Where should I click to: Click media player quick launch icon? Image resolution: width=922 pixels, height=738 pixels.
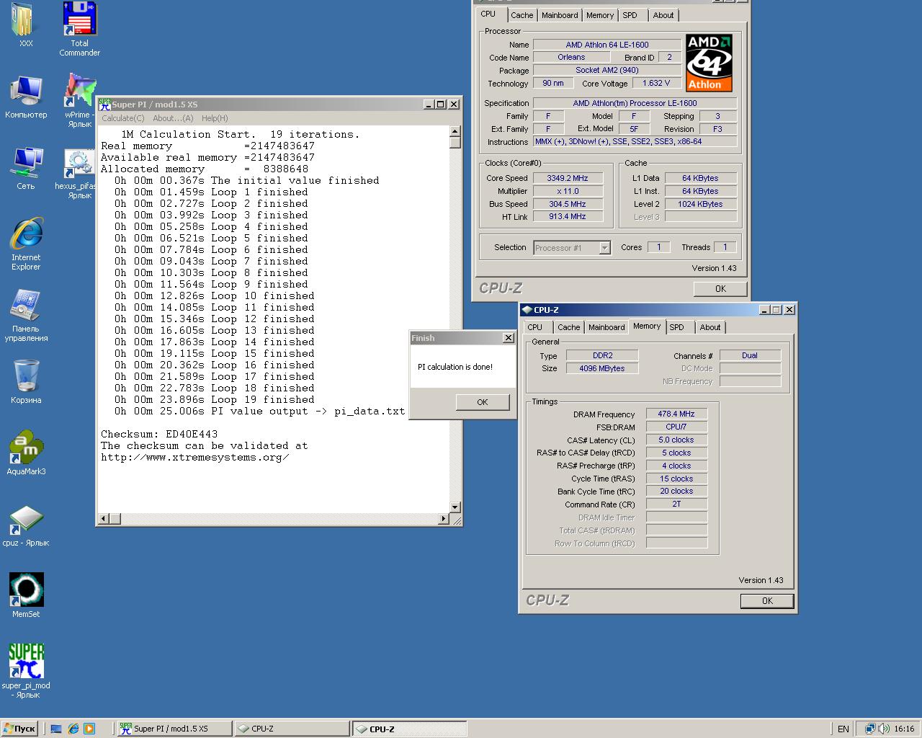click(89, 729)
